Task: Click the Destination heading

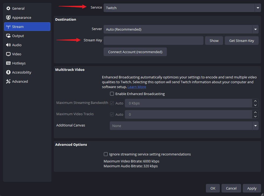Action: [66, 20]
